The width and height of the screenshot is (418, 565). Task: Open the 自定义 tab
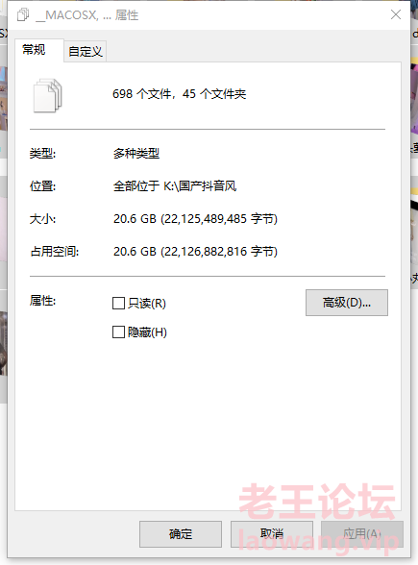click(86, 52)
